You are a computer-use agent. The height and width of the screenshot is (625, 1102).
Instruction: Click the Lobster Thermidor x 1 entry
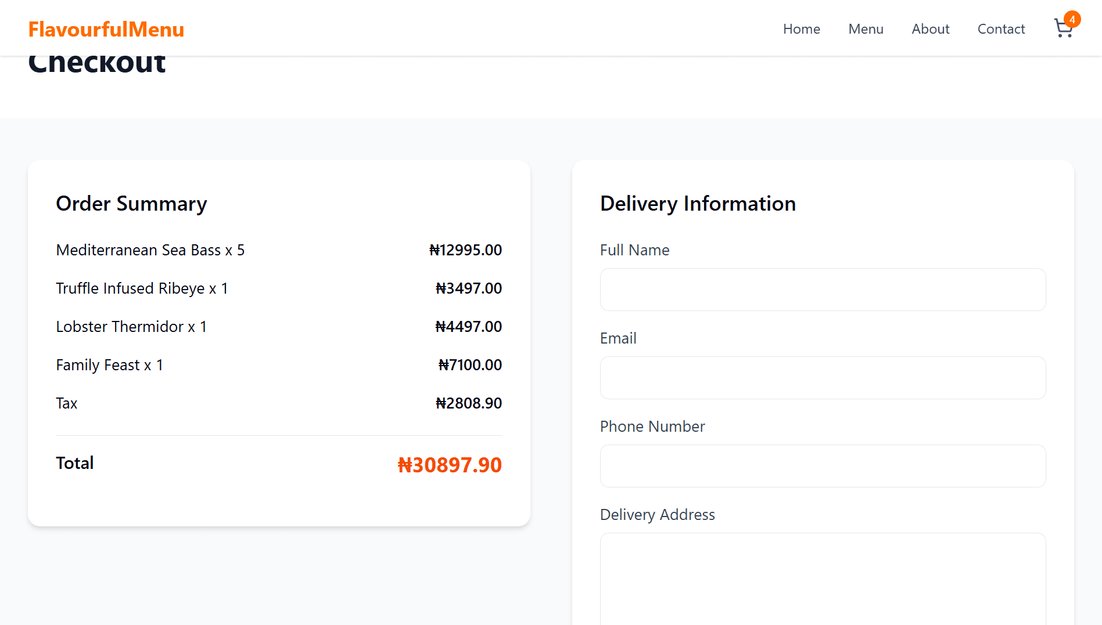[x=131, y=327]
